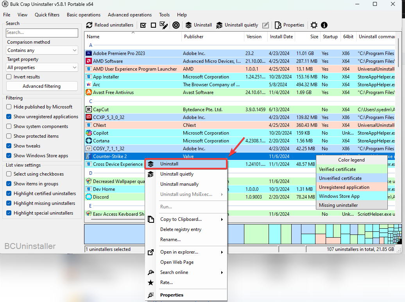Open the Comparison method dropdown
The image size is (405, 302).
click(x=42, y=50)
